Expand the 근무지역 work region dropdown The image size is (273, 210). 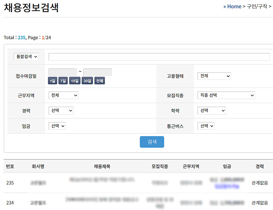coord(63,95)
